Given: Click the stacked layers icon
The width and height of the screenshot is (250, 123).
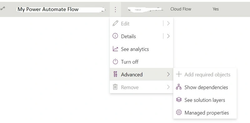Looking at the screenshot, I should point(179,100).
